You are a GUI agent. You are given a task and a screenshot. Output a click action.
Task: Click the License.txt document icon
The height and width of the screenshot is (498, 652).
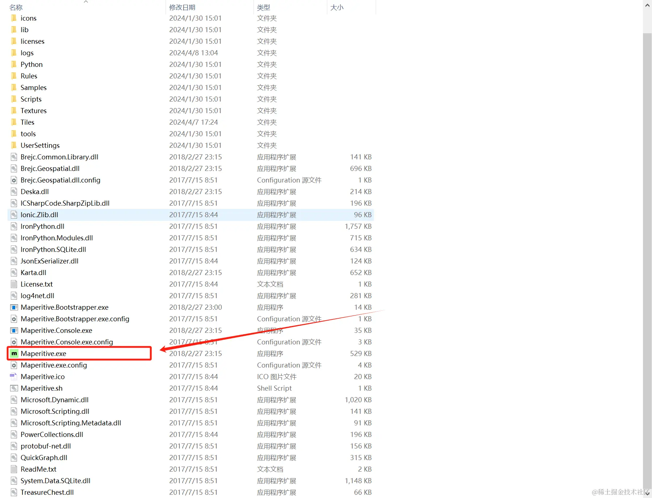pos(14,284)
